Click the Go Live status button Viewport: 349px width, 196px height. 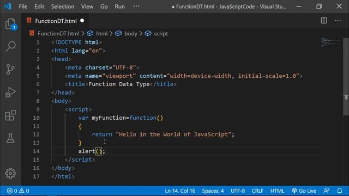(x=304, y=191)
